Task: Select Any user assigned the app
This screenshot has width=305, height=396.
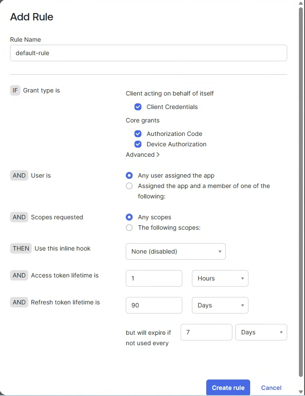Action: point(129,175)
